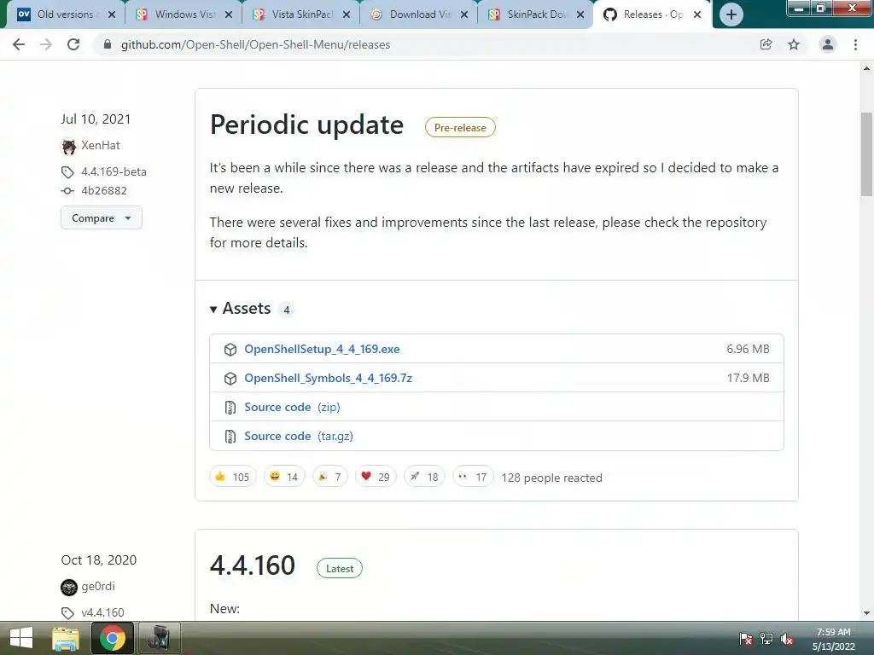Click the muted volume tray icon
Screen dimensions: 874x655
tap(786, 639)
